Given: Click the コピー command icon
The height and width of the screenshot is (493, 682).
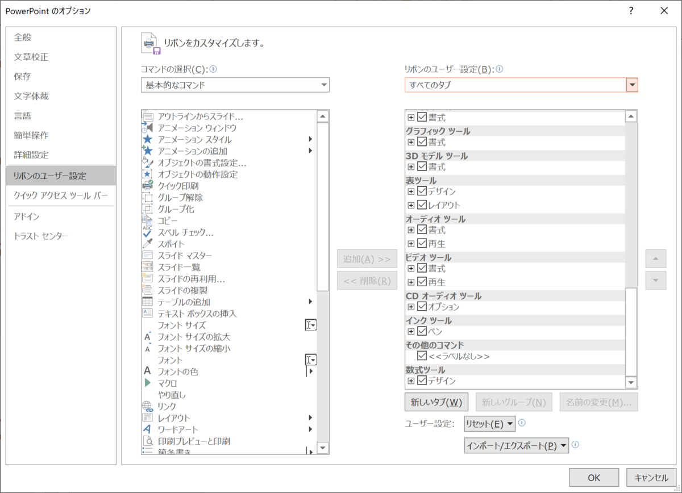Looking at the screenshot, I should 147,220.
